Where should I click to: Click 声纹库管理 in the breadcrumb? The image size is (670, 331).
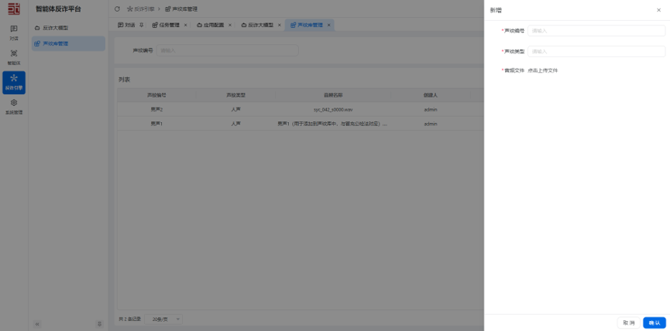click(181, 9)
